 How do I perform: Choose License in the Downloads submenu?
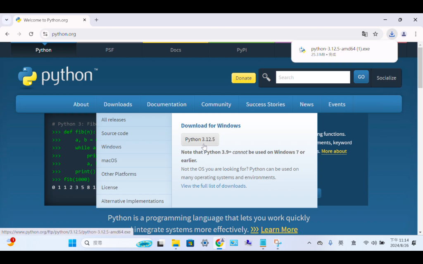[x=134, y=188]
